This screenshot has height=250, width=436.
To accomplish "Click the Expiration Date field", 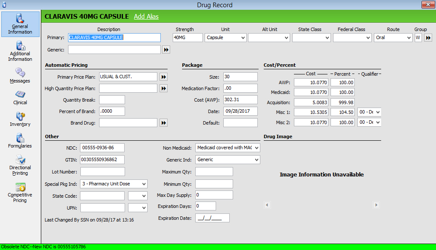I will [212, 218].
